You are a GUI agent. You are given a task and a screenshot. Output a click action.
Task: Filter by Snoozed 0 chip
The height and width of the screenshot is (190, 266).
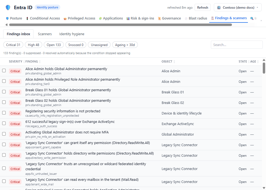76,45
